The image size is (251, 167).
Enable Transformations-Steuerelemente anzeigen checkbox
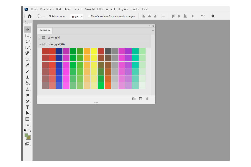[89, 16]
